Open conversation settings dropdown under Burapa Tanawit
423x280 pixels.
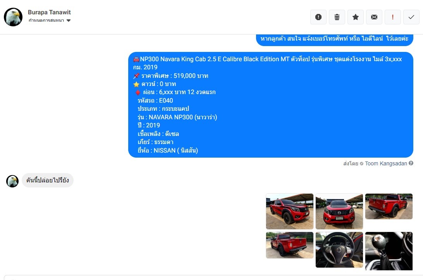[x=50, y=21]
